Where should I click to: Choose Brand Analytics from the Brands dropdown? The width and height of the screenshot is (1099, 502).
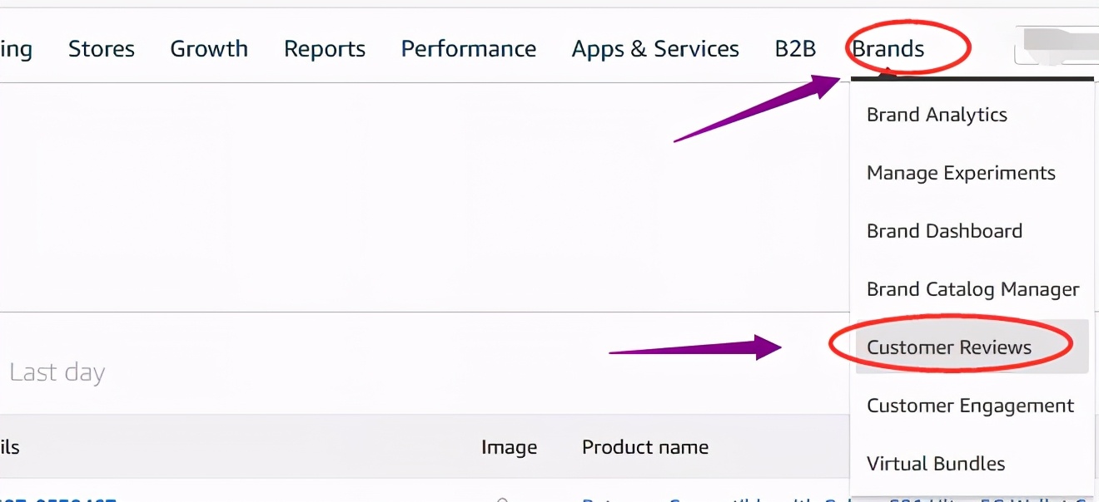(x=937, y=115)
